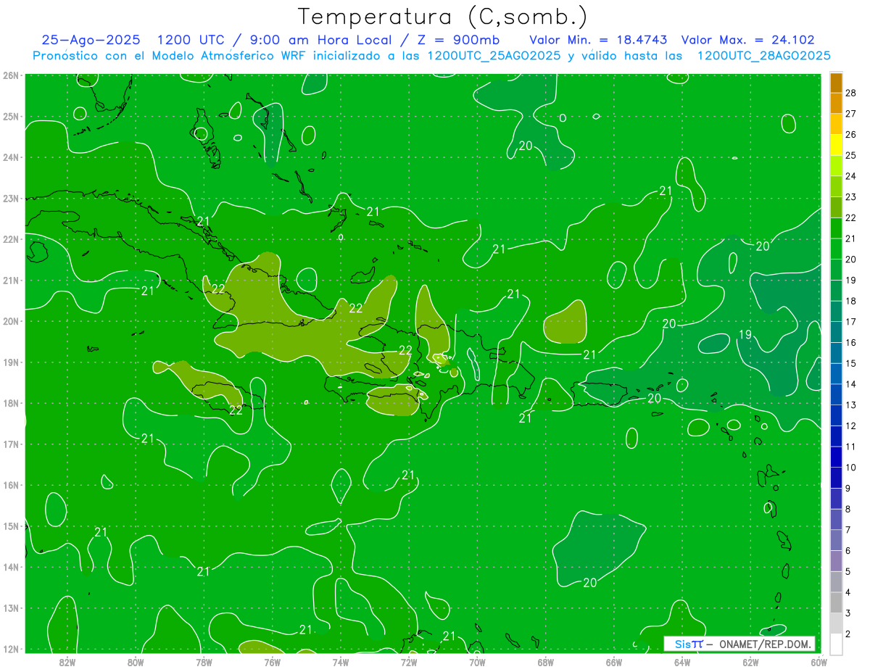The image size is (870, 672).
Task: Click the latitude axis label "12N"
Action: (x=11, y=649)
